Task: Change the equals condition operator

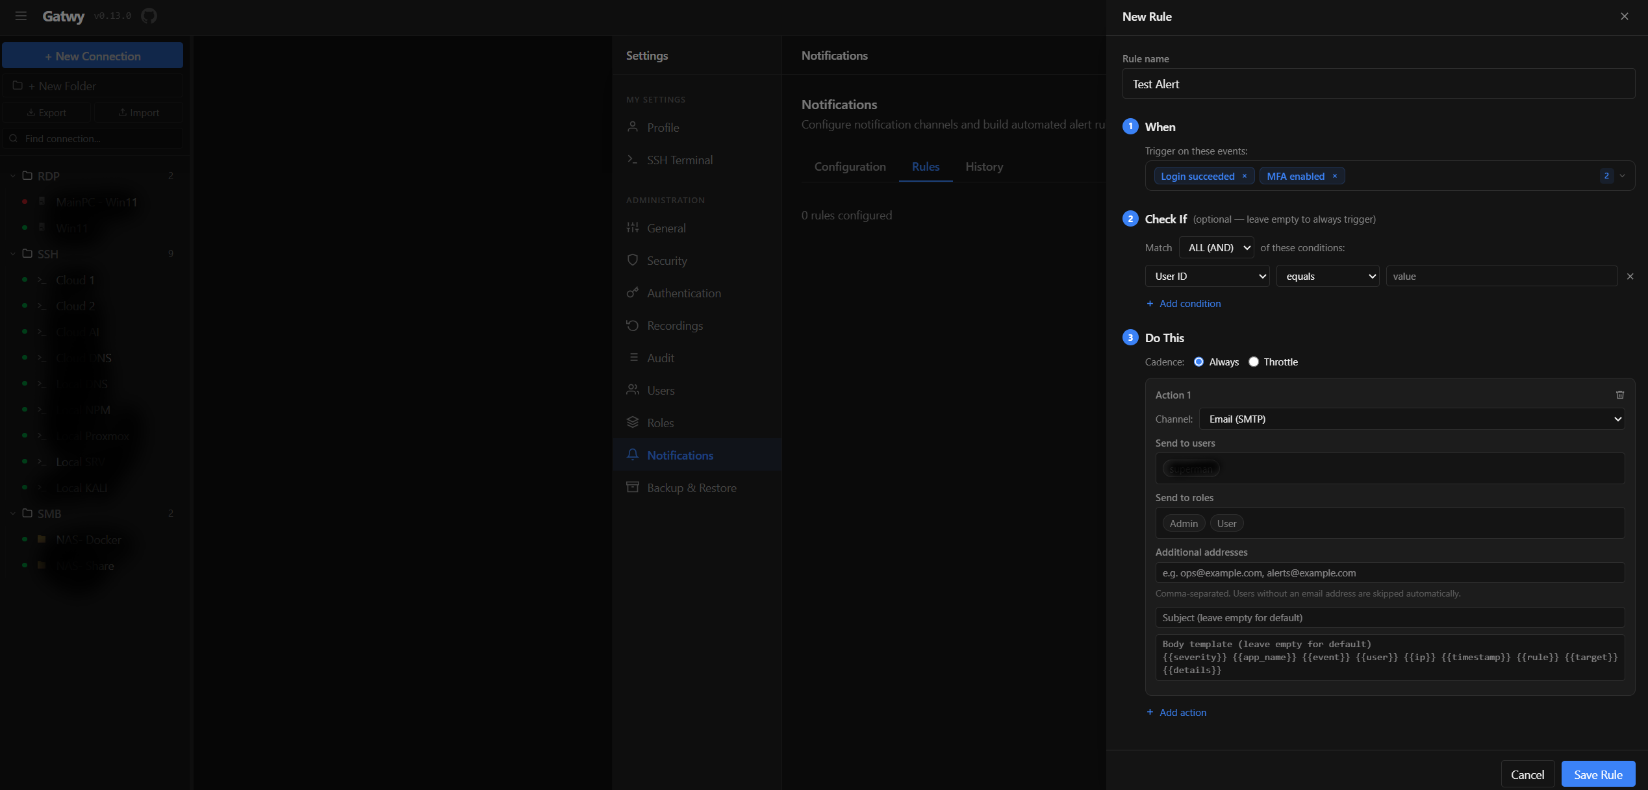Action: point(1327,276)
